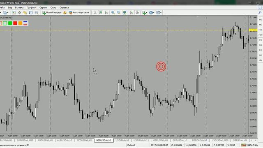
Task: Open the Profiles toolbar icon
Action: pos(5,13)
